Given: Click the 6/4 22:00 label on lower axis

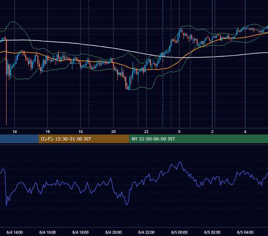Looking at the screenshot, I should pyautogui.click(x=146, y=232).
